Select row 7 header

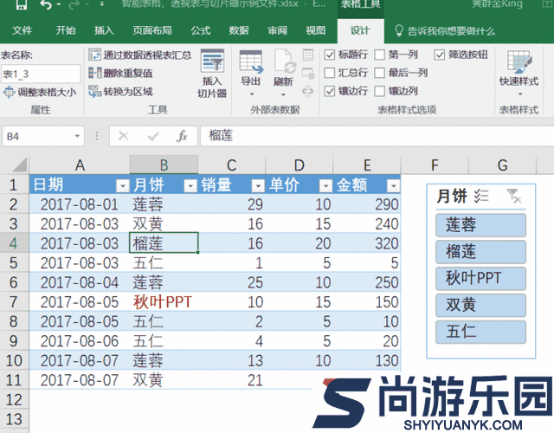coord(14,302)
